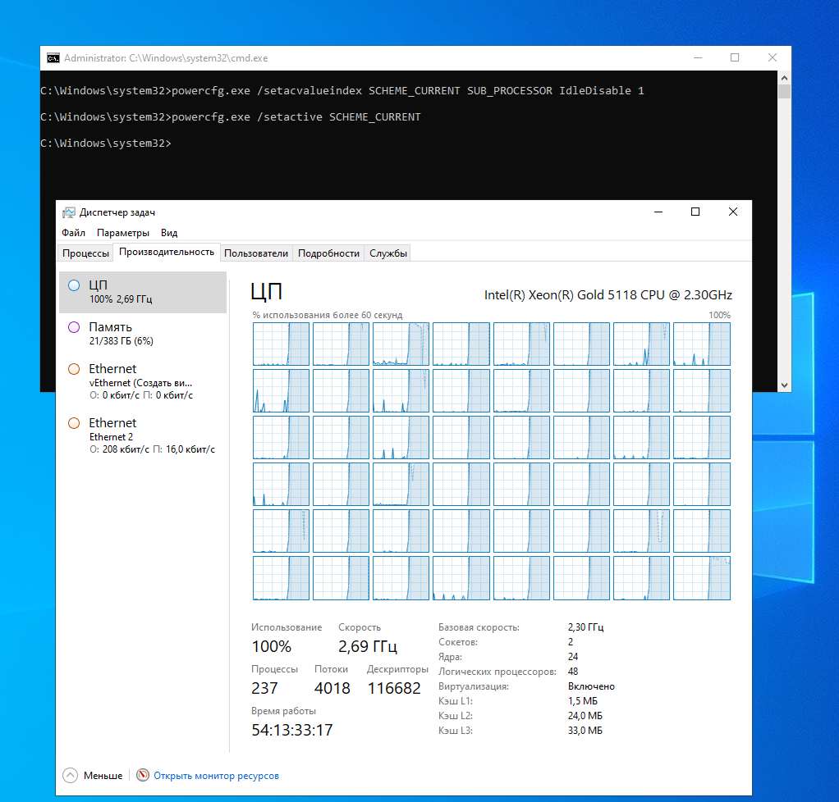Click the cmd window scrollbar up arrow
The height and width of the screenshot is (802, 839).
pos(785,78)
